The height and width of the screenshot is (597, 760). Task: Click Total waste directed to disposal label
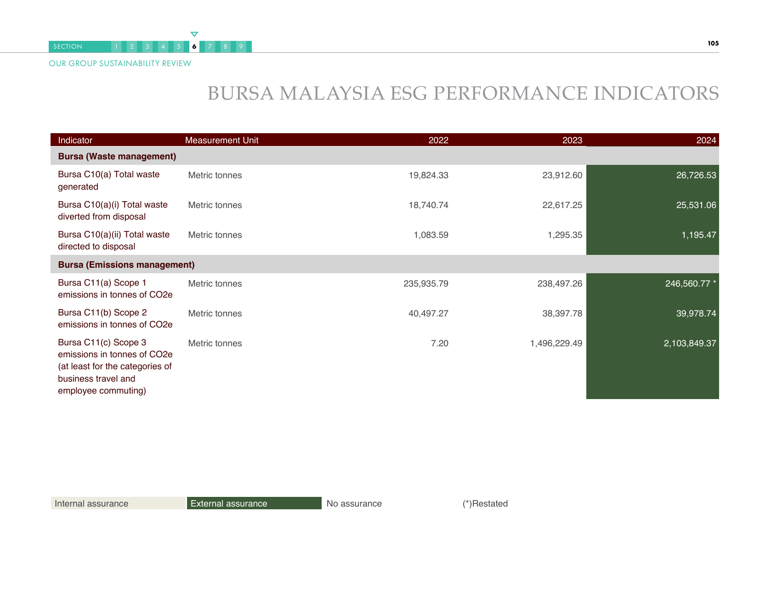(x=113, y=240)
